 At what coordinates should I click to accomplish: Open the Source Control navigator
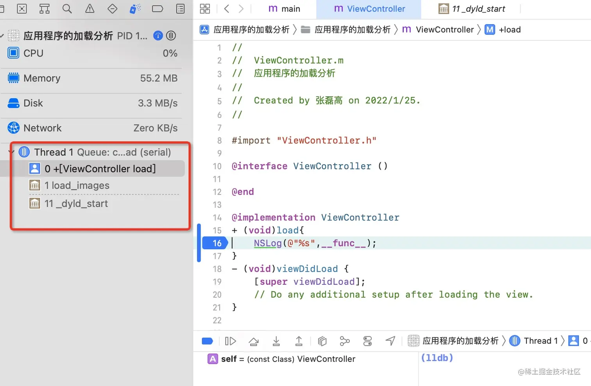(x=22, y=9)
